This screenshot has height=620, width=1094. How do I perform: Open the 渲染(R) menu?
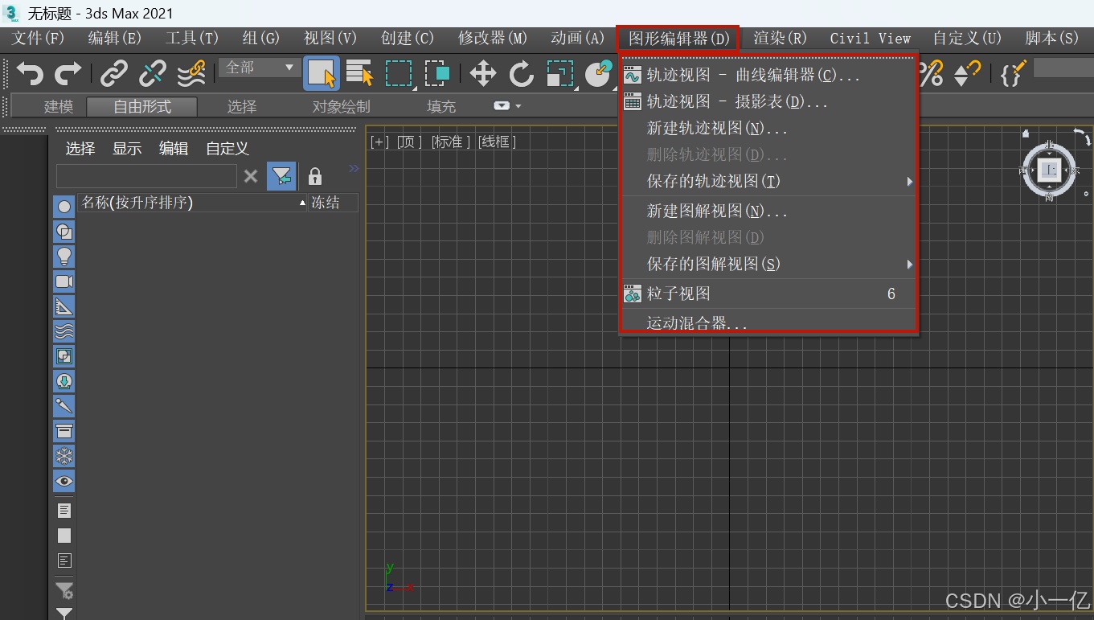[781, 38]
